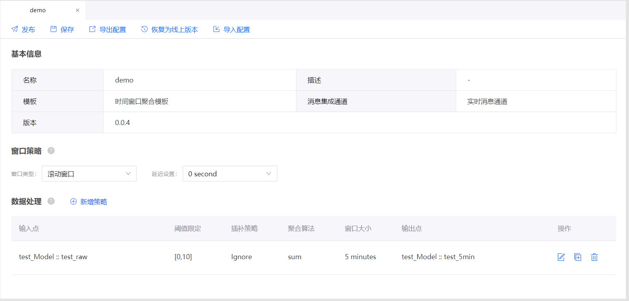Click the 导出配置 button label
The height and width of the screenshot is (301, 629).
point(112,30)
